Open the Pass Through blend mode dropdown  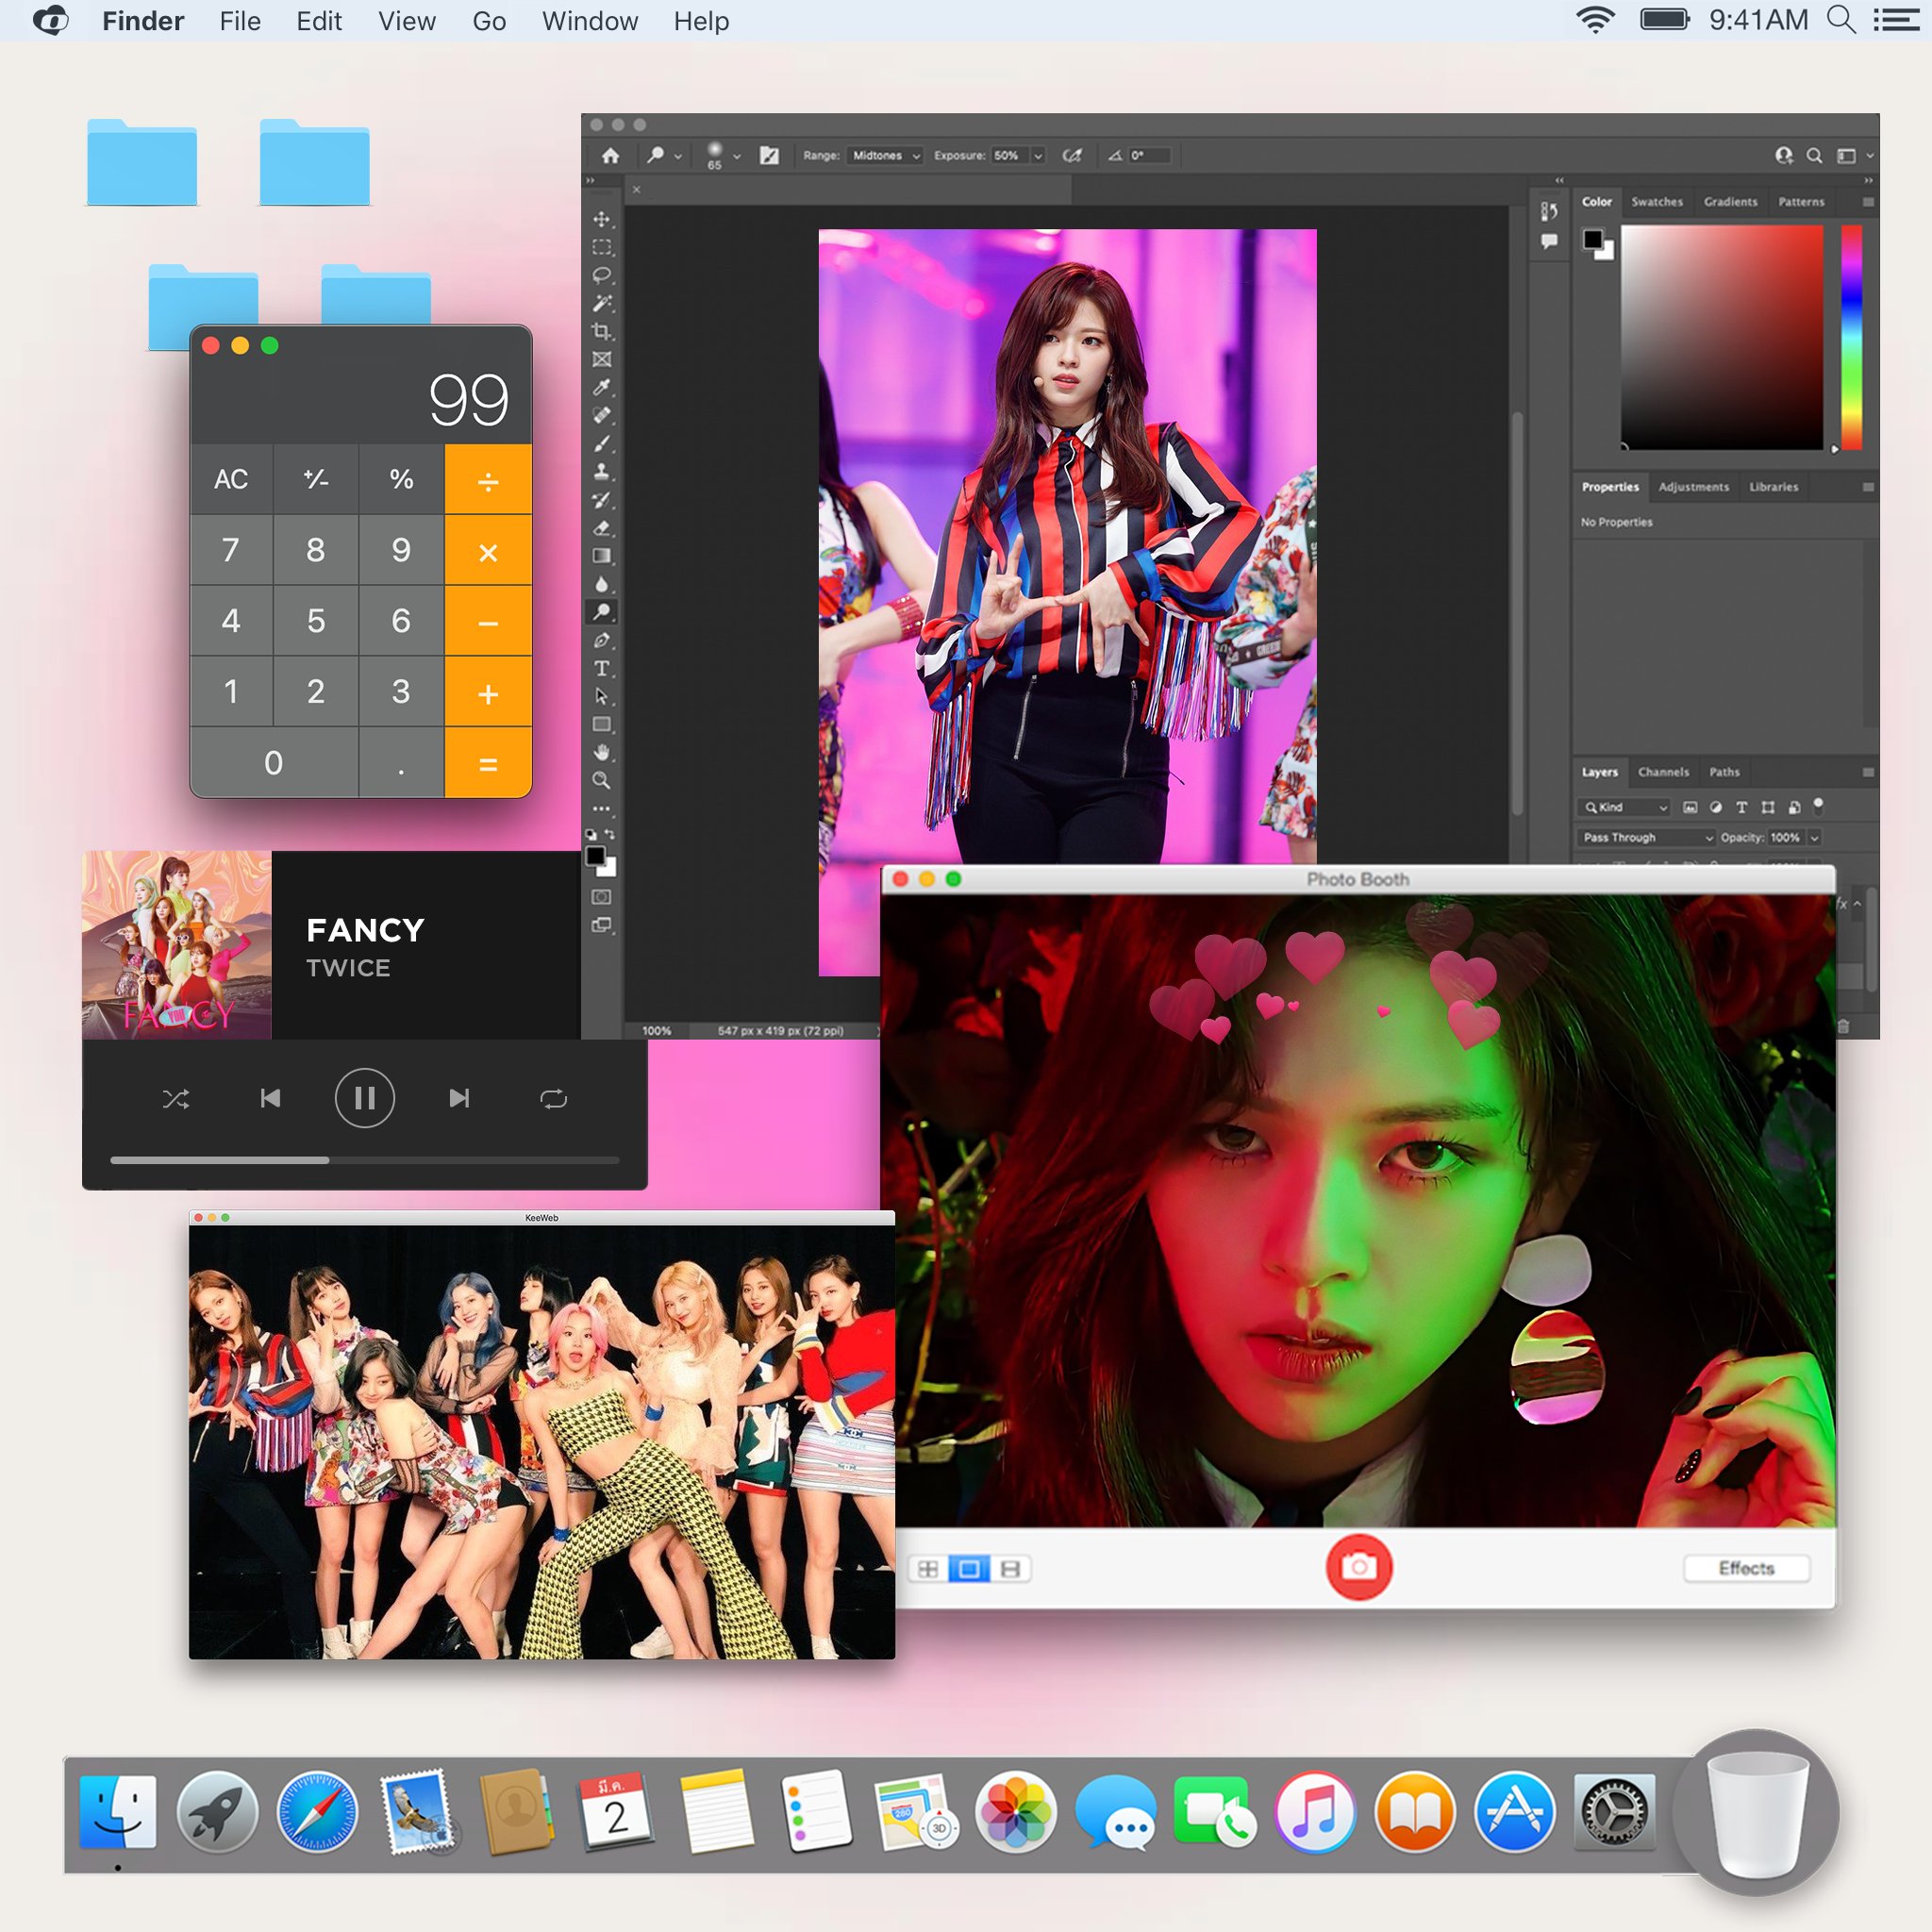1647,837
